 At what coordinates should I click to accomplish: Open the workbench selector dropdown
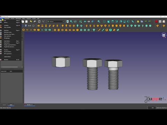(56, 22)
